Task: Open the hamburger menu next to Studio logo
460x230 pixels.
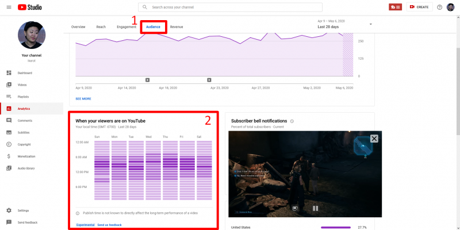Action: (x=9, y=7)
